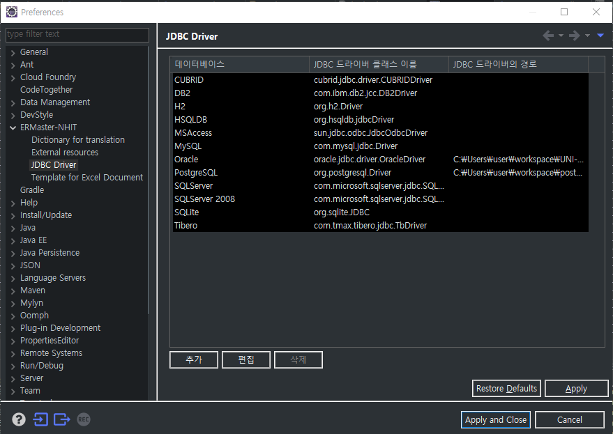Select Dictionary for translation page
This screenshot has height=434, width=613.
click(x=78, y=139)
